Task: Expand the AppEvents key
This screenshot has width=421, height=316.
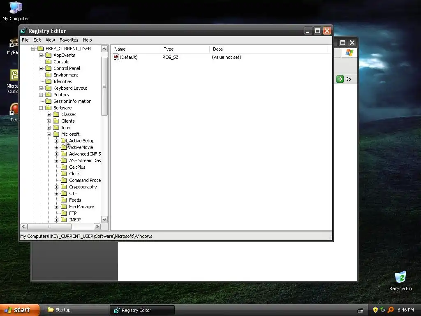Action: coord(41,55)
